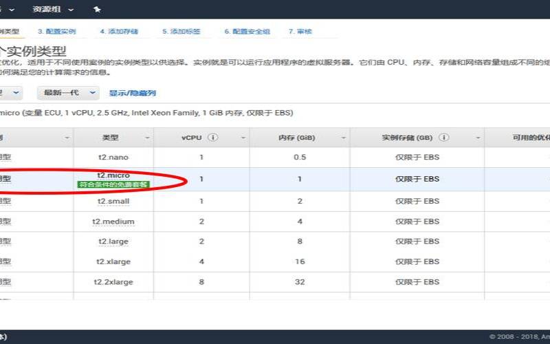Select the t2.medium instance type

(113, 222)
